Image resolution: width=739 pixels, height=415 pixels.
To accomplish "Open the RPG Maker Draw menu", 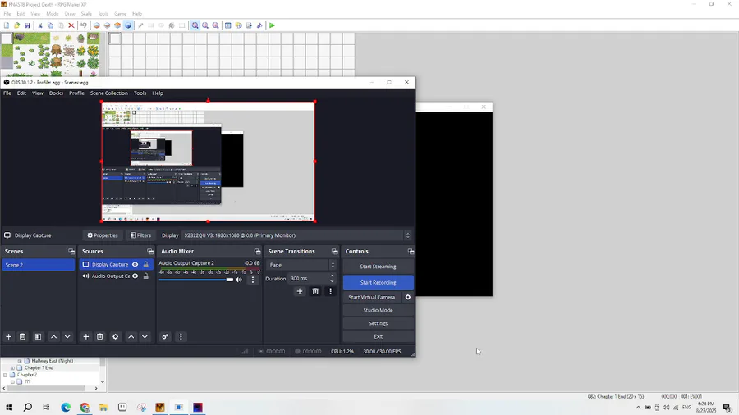I will pyautogui.click(x=70, y=14).
